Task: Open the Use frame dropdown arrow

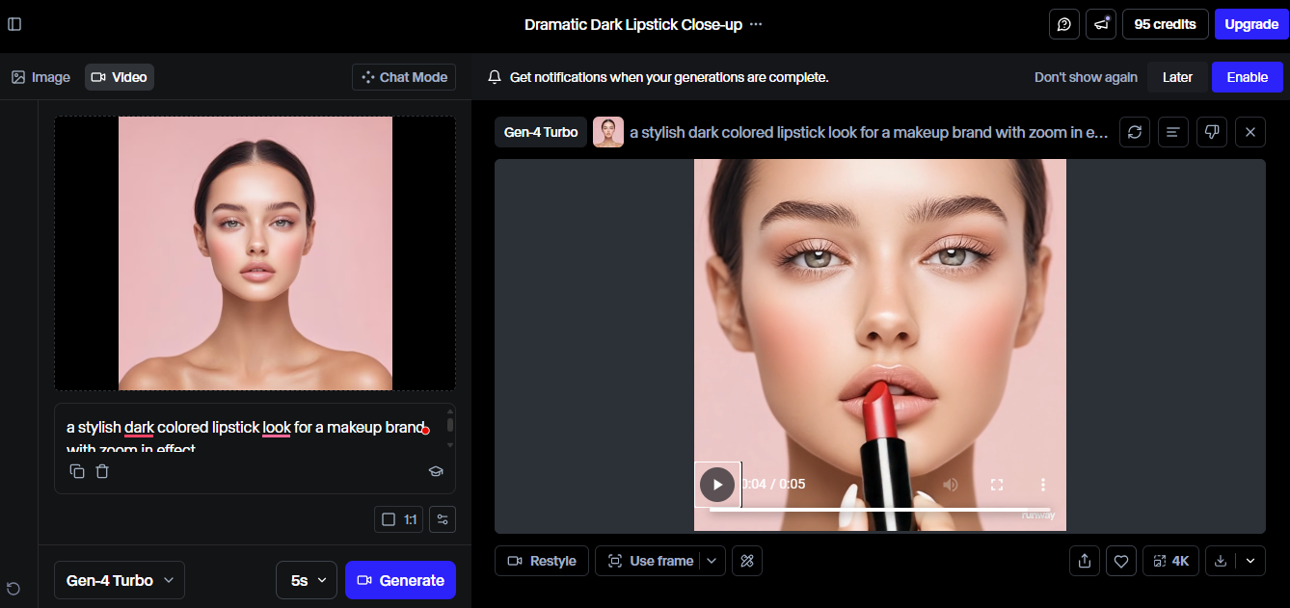Action: coord(710,560)
